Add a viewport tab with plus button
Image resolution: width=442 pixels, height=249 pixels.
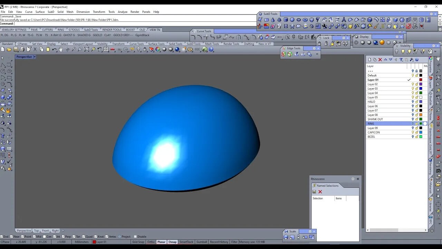point(63,231)
